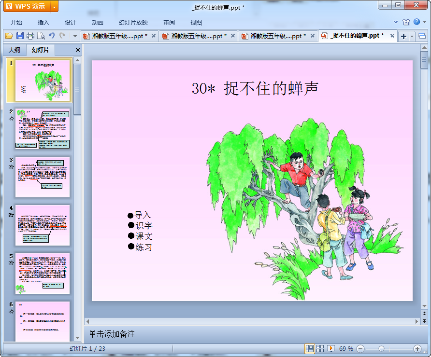The width and height of the screenshot is (431, 357).
Task: Open the 视图 menu tab
Action: pos(196,23)
